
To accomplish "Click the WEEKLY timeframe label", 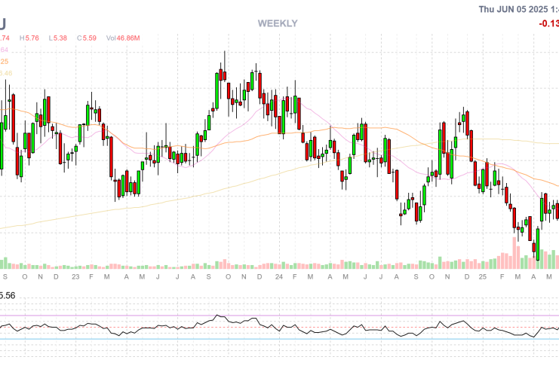I will 278,23.
